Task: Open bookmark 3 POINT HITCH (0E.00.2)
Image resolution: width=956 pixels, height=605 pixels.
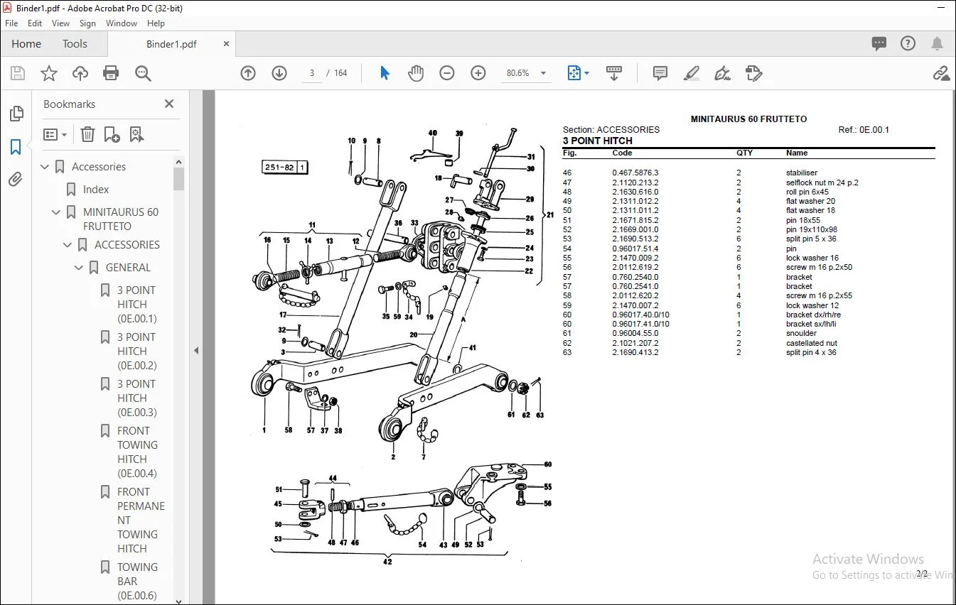Action: click(137, 351)
